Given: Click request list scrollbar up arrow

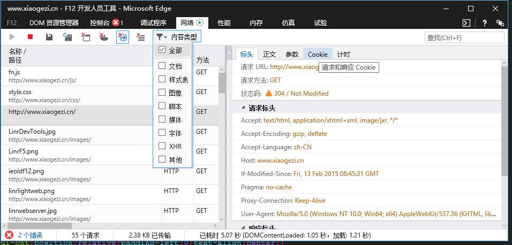Looking at the screenshot, I should click(x=222, y=70).
